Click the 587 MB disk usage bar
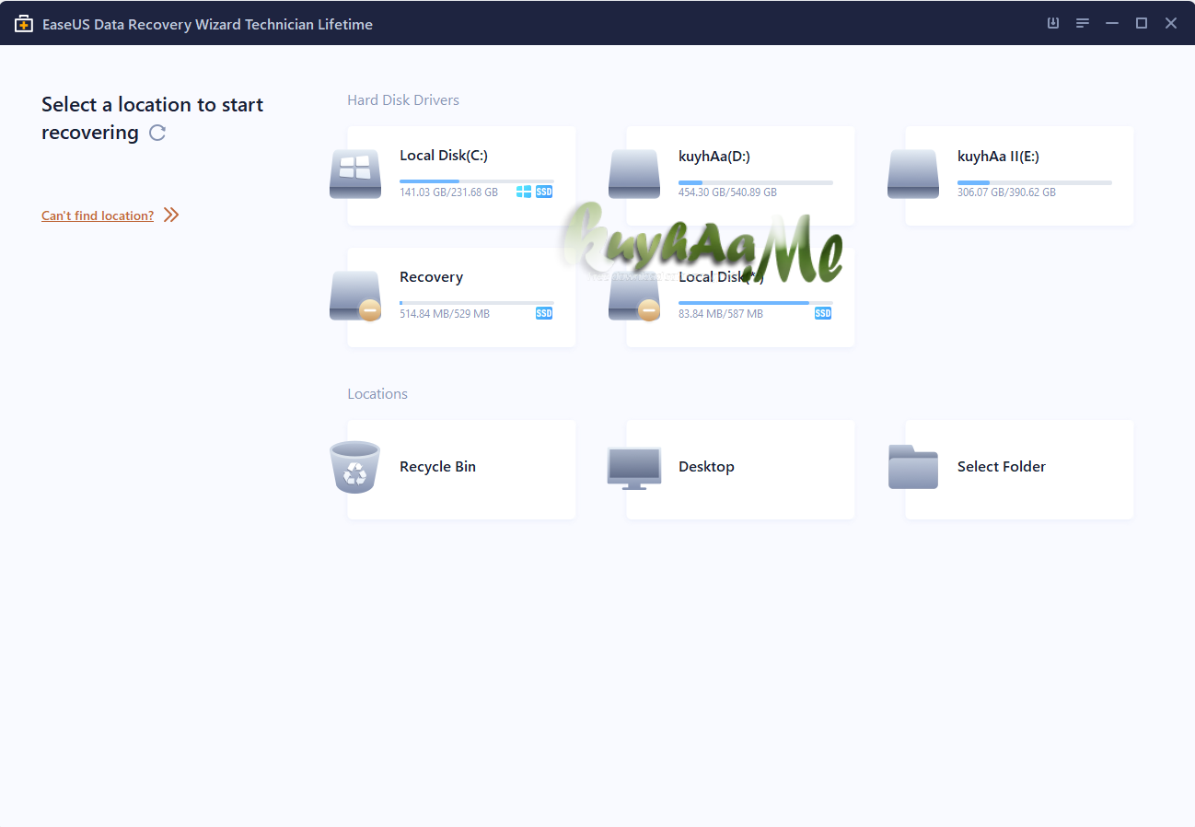Image resolution: width=1195 pixels, height=827 pixels. [756, 302]
